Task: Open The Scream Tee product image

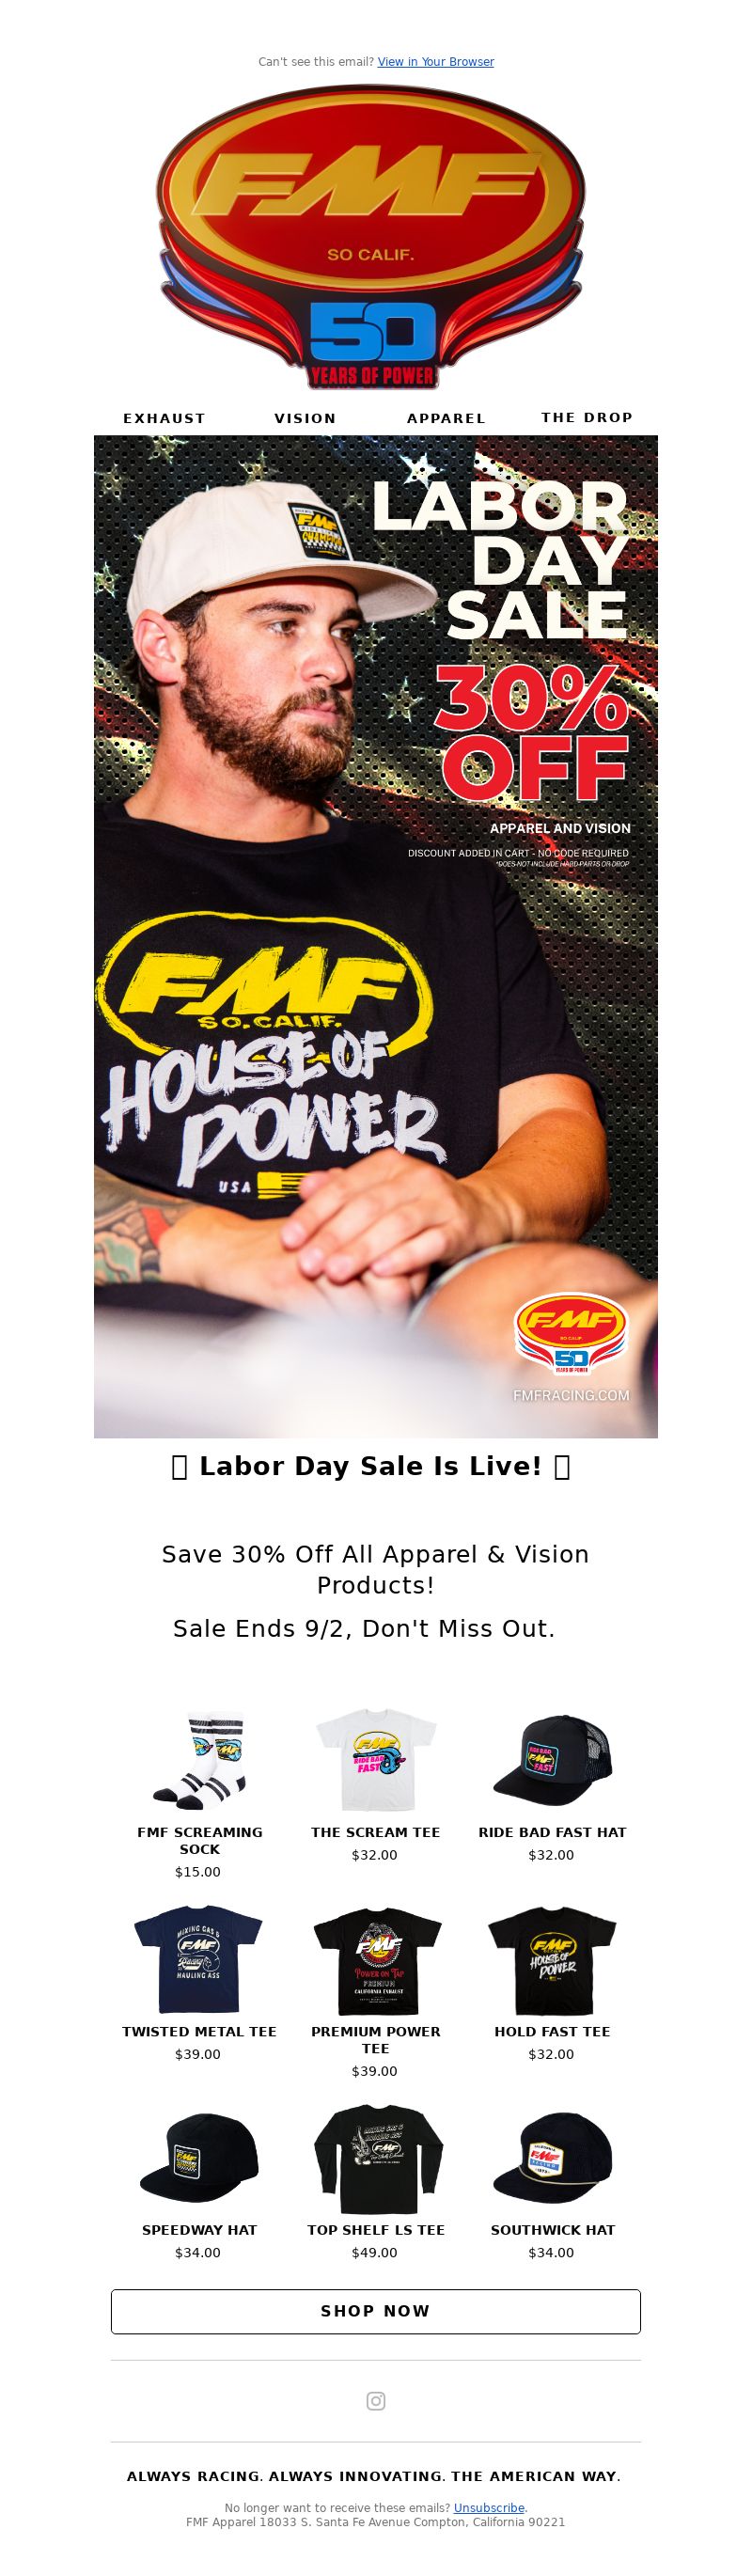Action: click(376, 1762)
